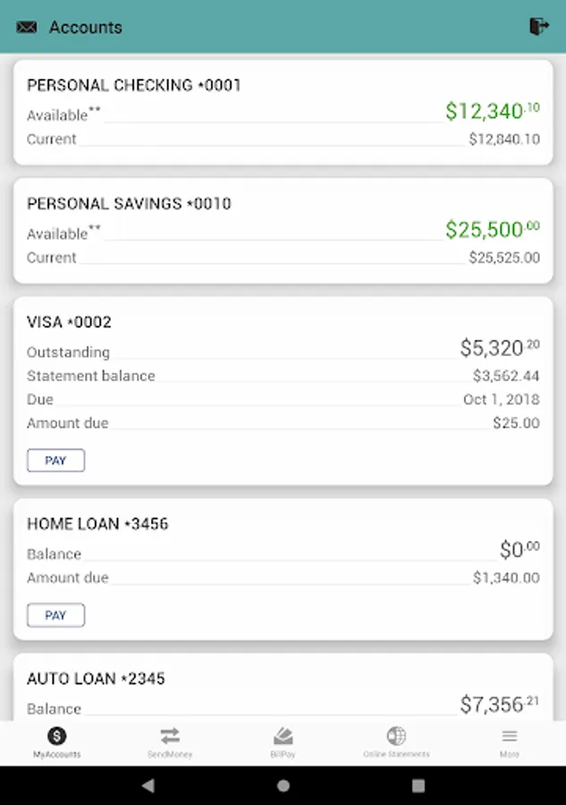Open the Personal Checking *0001 account

coord(134,86)
